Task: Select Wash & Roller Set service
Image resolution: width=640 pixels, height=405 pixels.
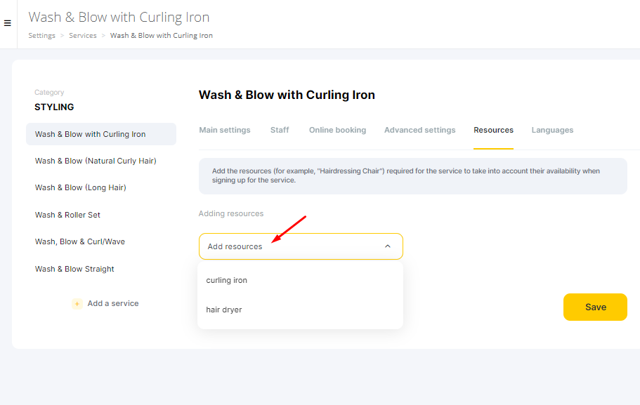Action: [67, 215]
